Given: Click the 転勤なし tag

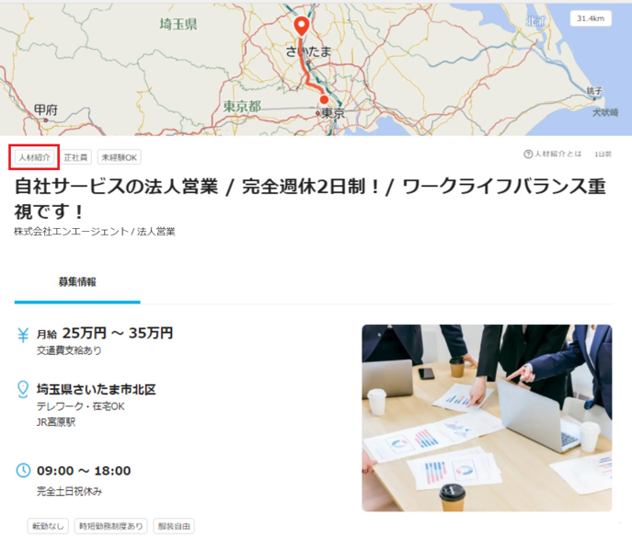Looking at the screenshot, I should point(48,526).
